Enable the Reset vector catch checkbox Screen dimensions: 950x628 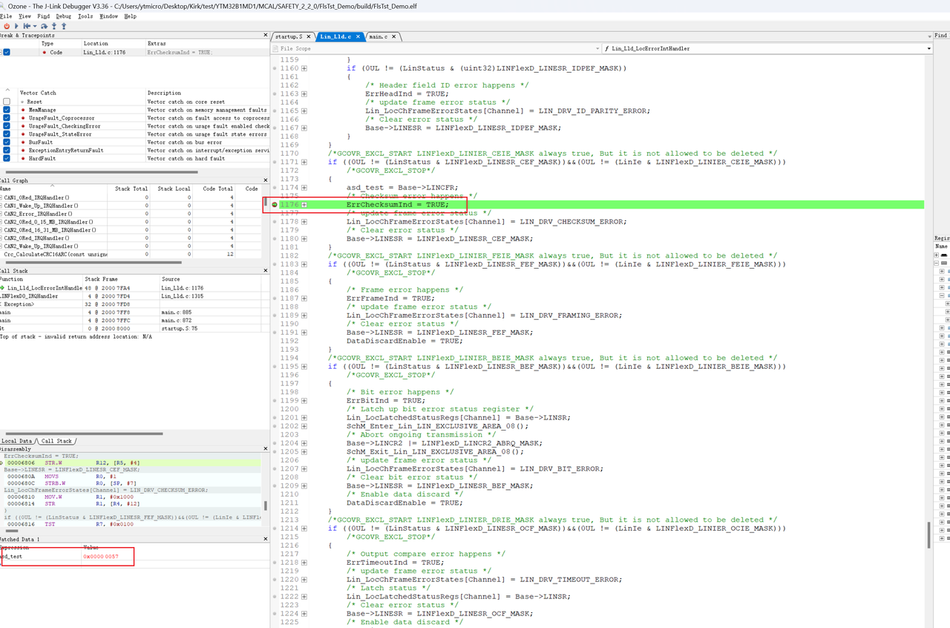pyautogui.click(x=7, y=102)
